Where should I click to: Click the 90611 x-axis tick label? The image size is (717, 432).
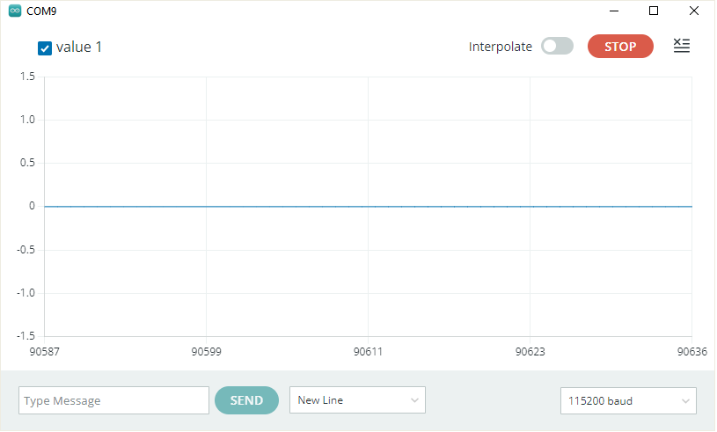click(368, 352)
